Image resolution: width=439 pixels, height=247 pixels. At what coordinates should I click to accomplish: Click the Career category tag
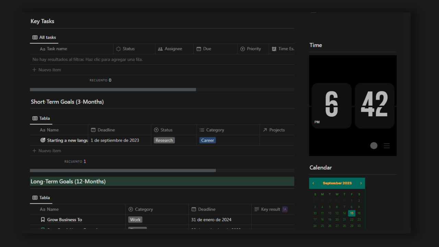(207, 140)
